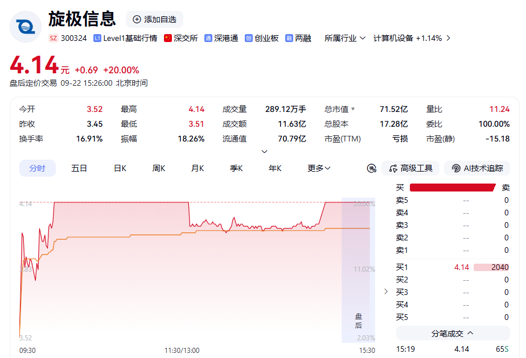Click the 卖5 row
526x358 pixels.
pos(453,200)
